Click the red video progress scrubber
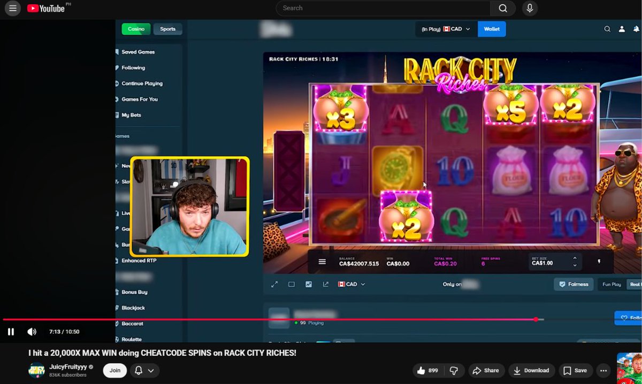Image resolution: width=642 pixels, height=384 pixels. point(536,319)
